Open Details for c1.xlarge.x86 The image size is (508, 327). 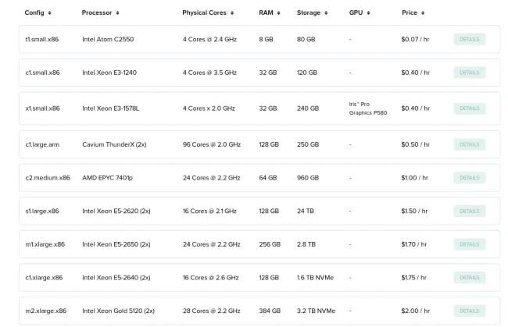point(469,277)
